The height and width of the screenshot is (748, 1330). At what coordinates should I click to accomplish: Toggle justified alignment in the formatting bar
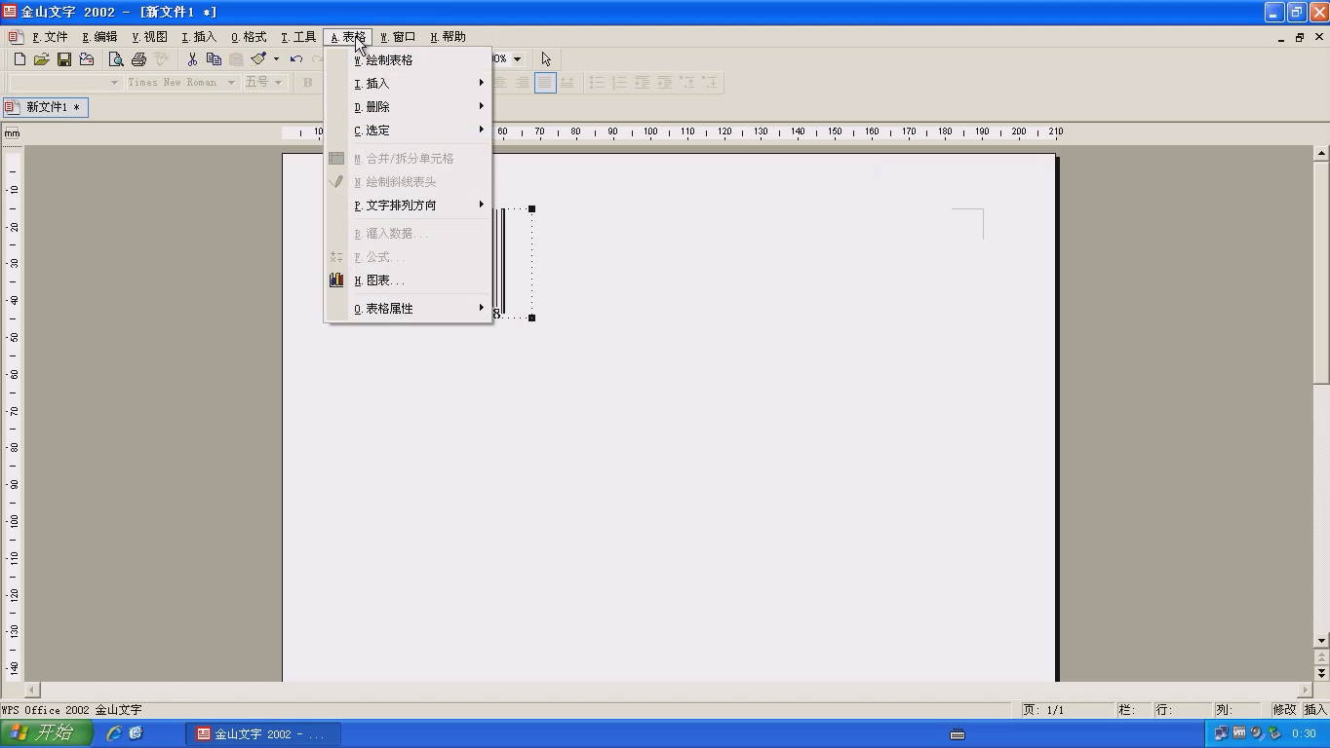click(x=545, y=83)
